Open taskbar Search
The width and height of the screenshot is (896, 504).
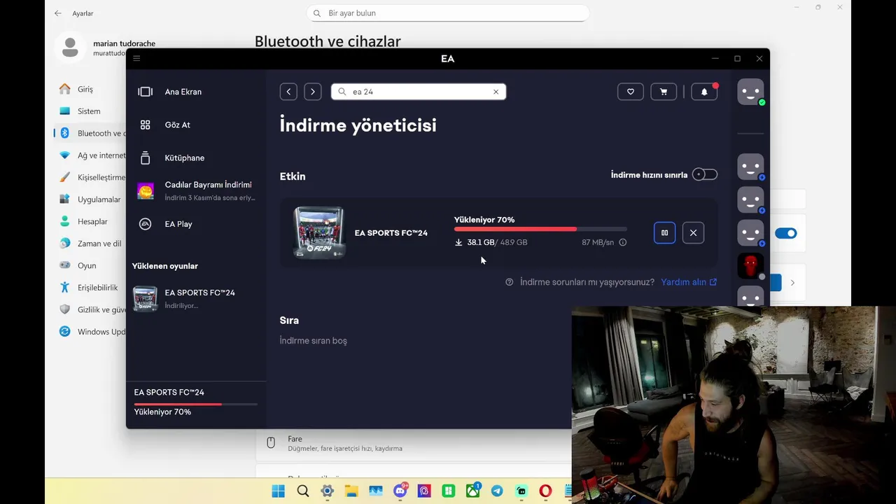[x=302, y=491]
